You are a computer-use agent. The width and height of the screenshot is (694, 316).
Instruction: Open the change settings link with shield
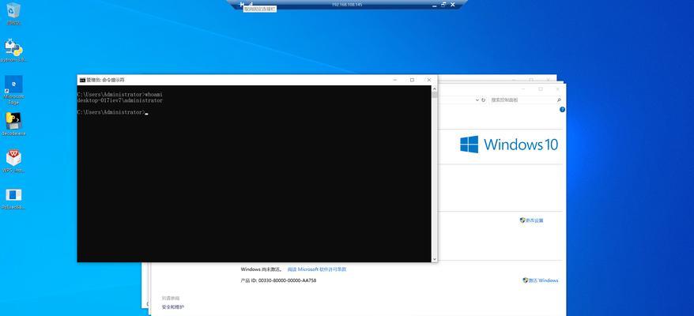531,220
